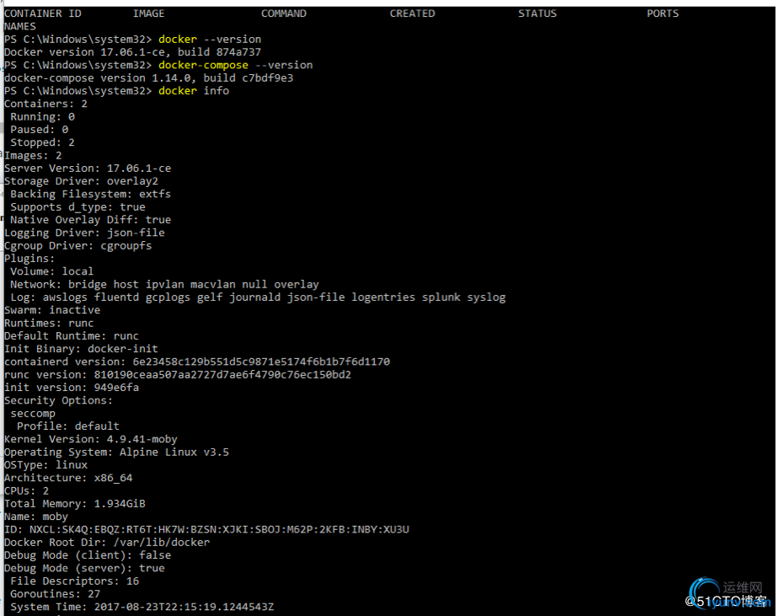Click 'Default Runtime: runc' line
The image size is (776, 616).
(x=72, y=335)
